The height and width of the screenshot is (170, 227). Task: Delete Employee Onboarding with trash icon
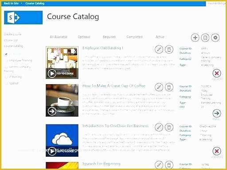tap(169, 49)
